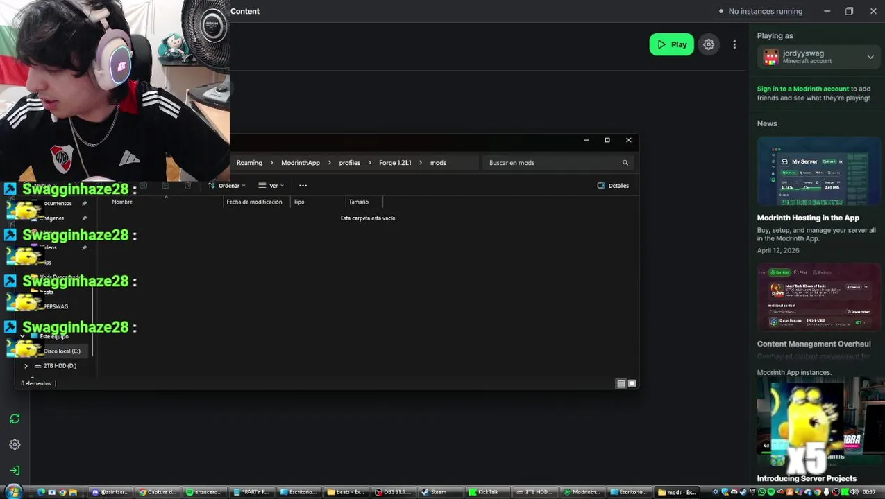Sort by the Tipo column header
885x499 pixels.
[298, 202]
